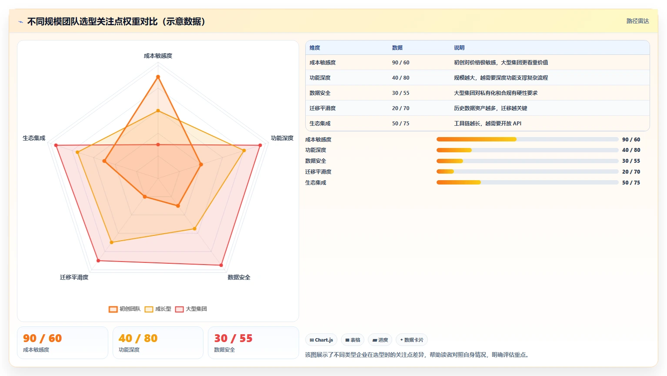Click the 表格 tag
Viewport: 667px width, 376px height.
pyautogui.click(x=353, y=340)
